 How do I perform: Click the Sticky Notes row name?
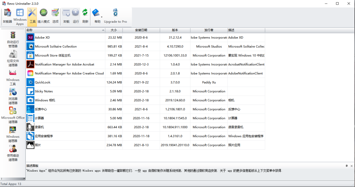(44, 91)
